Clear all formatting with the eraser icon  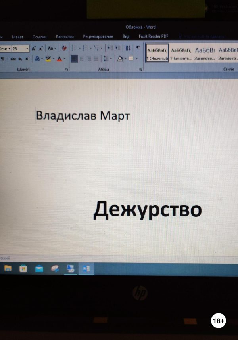tap(64, 48)
